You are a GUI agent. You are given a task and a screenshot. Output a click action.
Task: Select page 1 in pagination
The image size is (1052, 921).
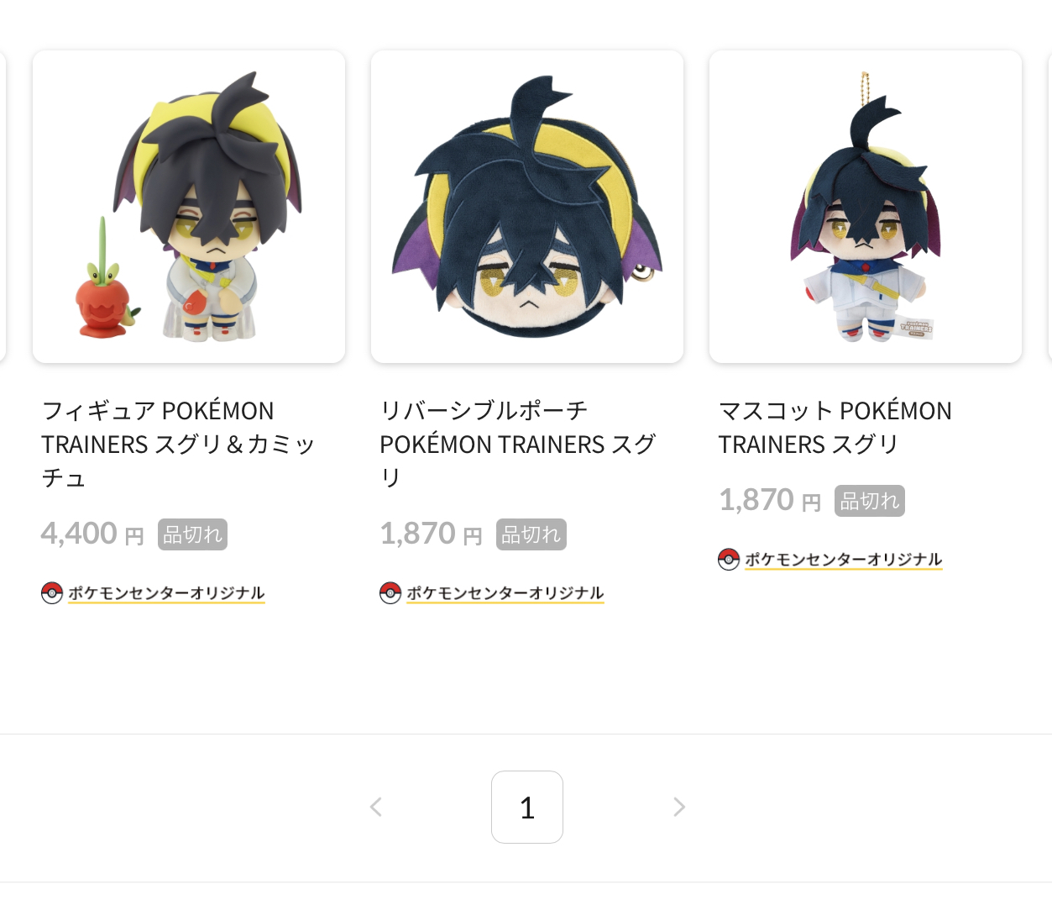tap(527, 808)
